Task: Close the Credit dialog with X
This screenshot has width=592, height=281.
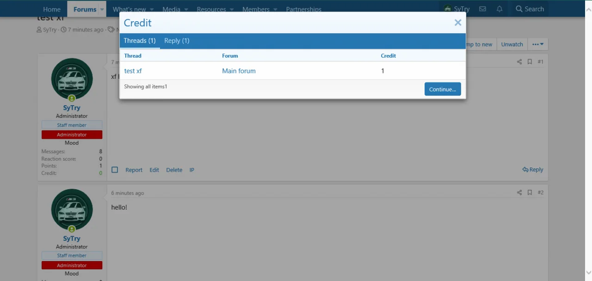Action: point(458,23)
